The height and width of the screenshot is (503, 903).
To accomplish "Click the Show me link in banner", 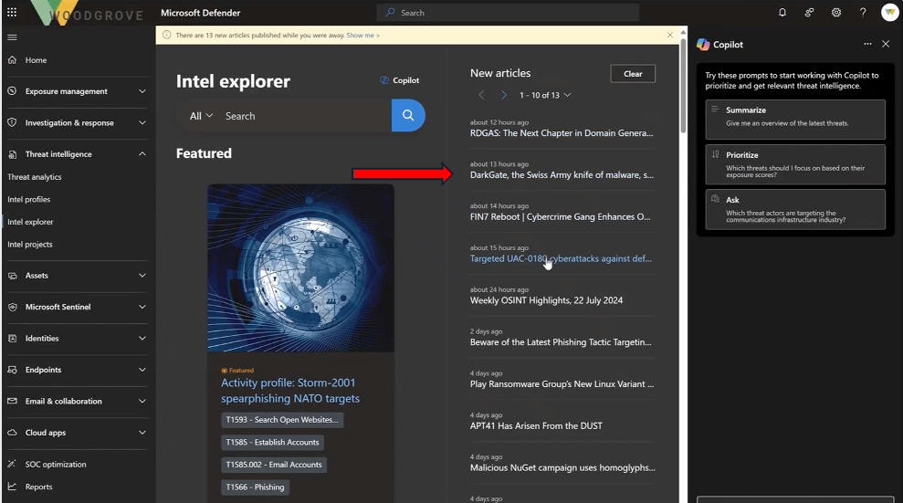I will coord(362,35).
